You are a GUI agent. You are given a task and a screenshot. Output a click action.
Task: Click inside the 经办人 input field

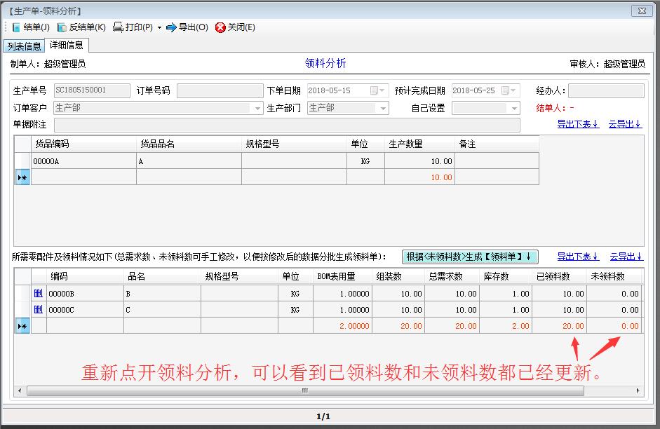(606, 90)
